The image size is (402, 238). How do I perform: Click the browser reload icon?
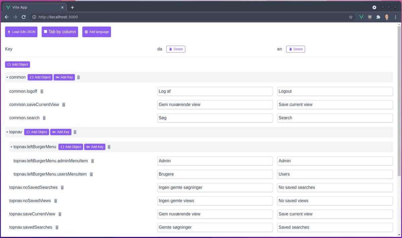pos(23,17)
